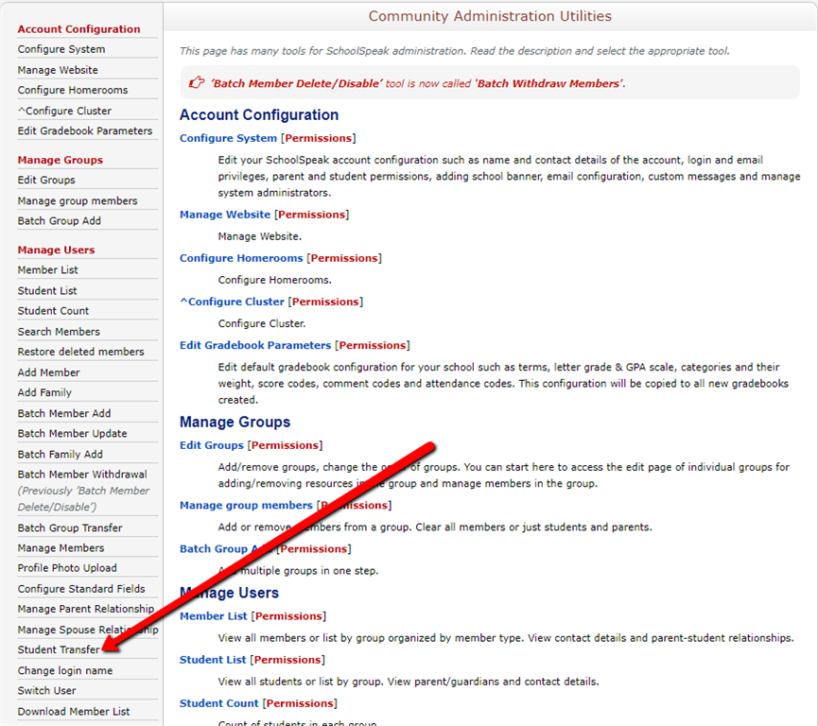Open Permissions next to Edit Gradebook Parameters
This screenshot has width=818, height=726.
[373, 345]
